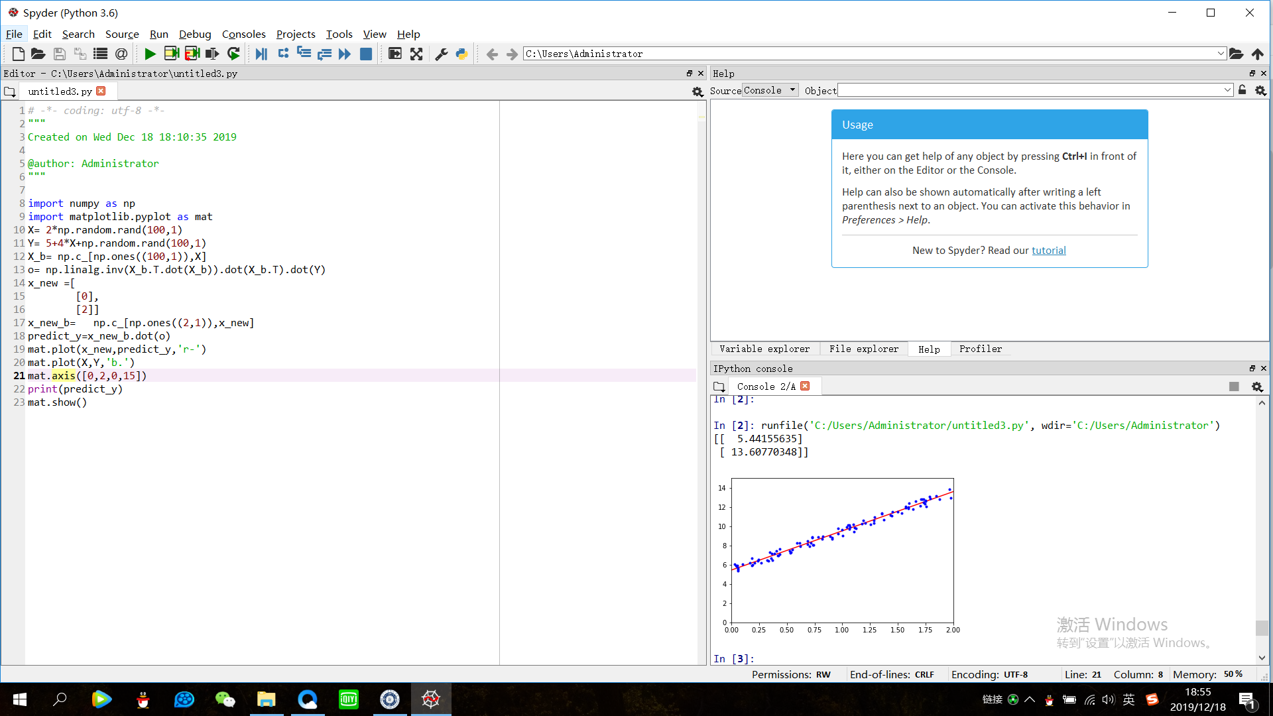This screenshot has width=1273, height=716.
Task: Close the Console 2/A tab
Action: pyautogui.click(x=805, y=386)
